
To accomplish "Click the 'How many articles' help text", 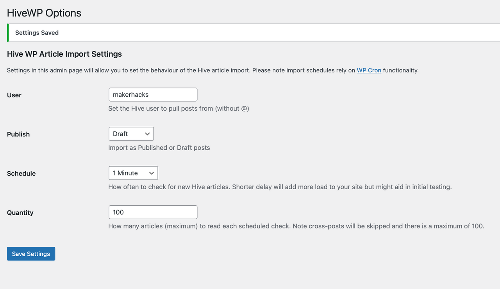I will tap(296, 226).
